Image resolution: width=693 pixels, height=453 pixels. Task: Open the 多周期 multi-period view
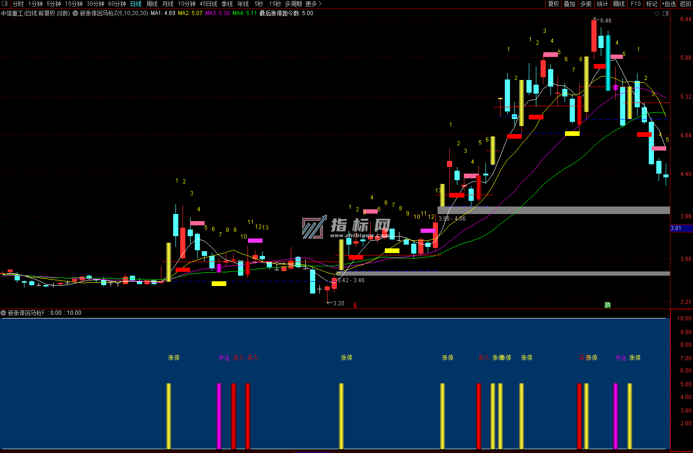293,4
